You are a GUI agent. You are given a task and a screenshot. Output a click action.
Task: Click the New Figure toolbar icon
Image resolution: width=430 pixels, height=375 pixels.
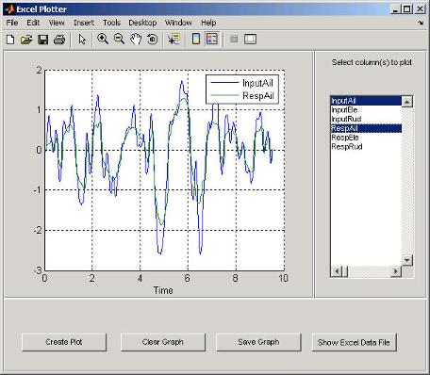[10, 40]
